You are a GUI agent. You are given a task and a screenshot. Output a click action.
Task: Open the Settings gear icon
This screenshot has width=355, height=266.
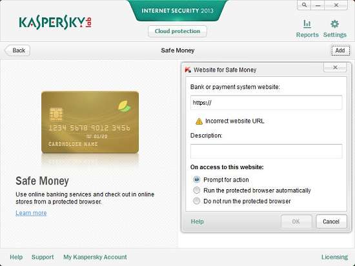[x=334, y=24]
